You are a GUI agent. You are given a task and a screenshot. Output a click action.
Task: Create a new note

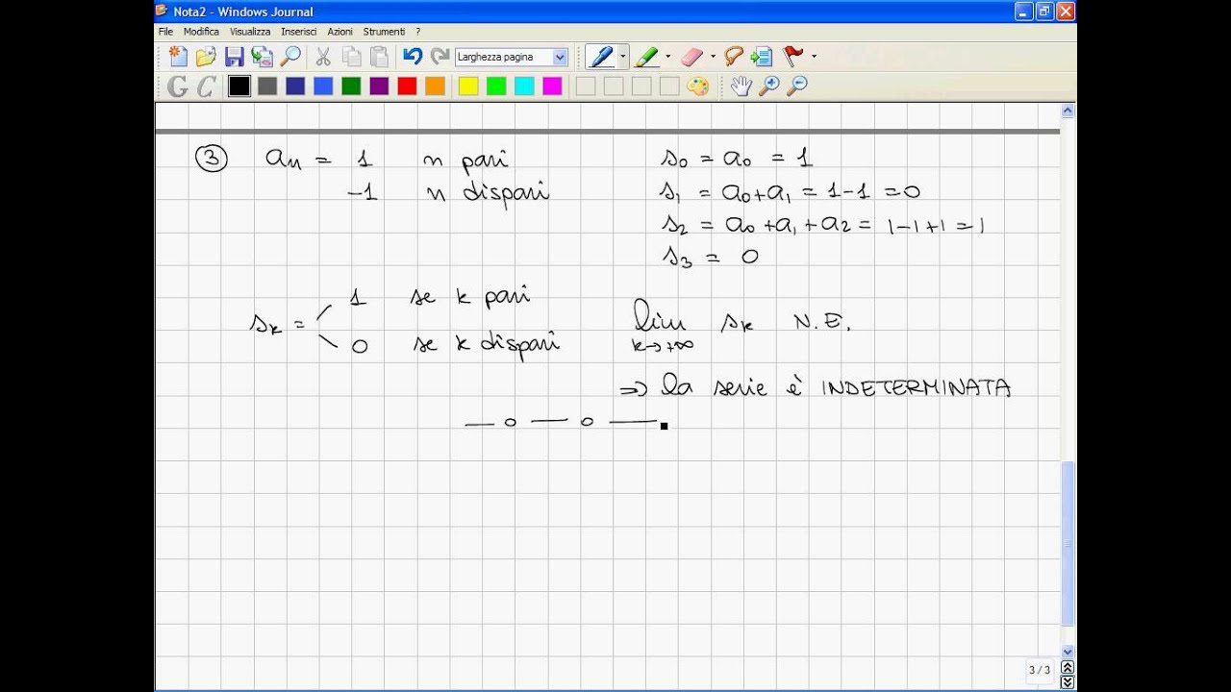tap(178, 57)
